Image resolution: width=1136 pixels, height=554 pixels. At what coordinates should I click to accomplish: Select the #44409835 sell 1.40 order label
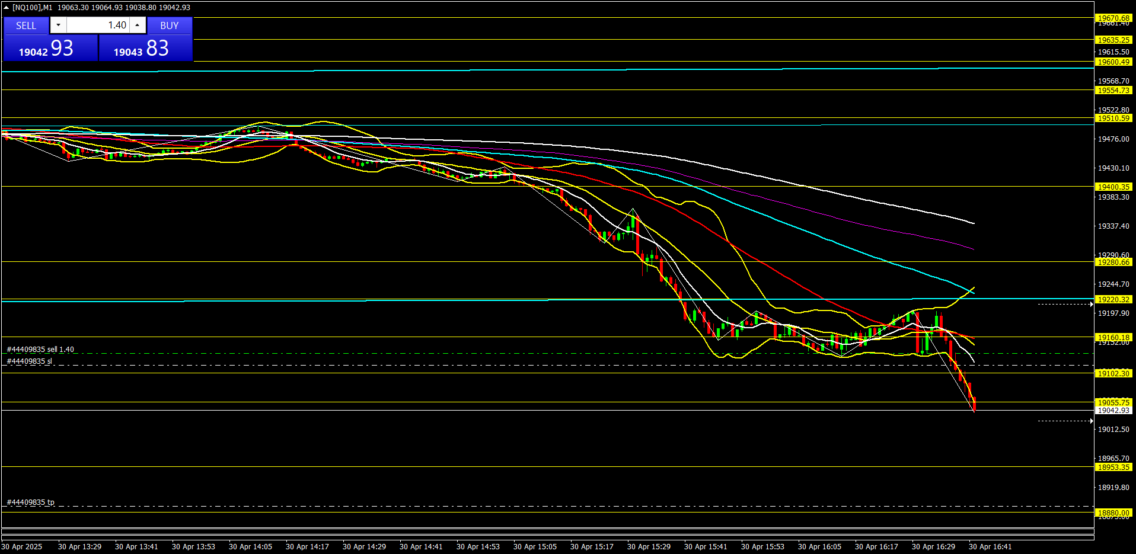(x=40, y=350)
